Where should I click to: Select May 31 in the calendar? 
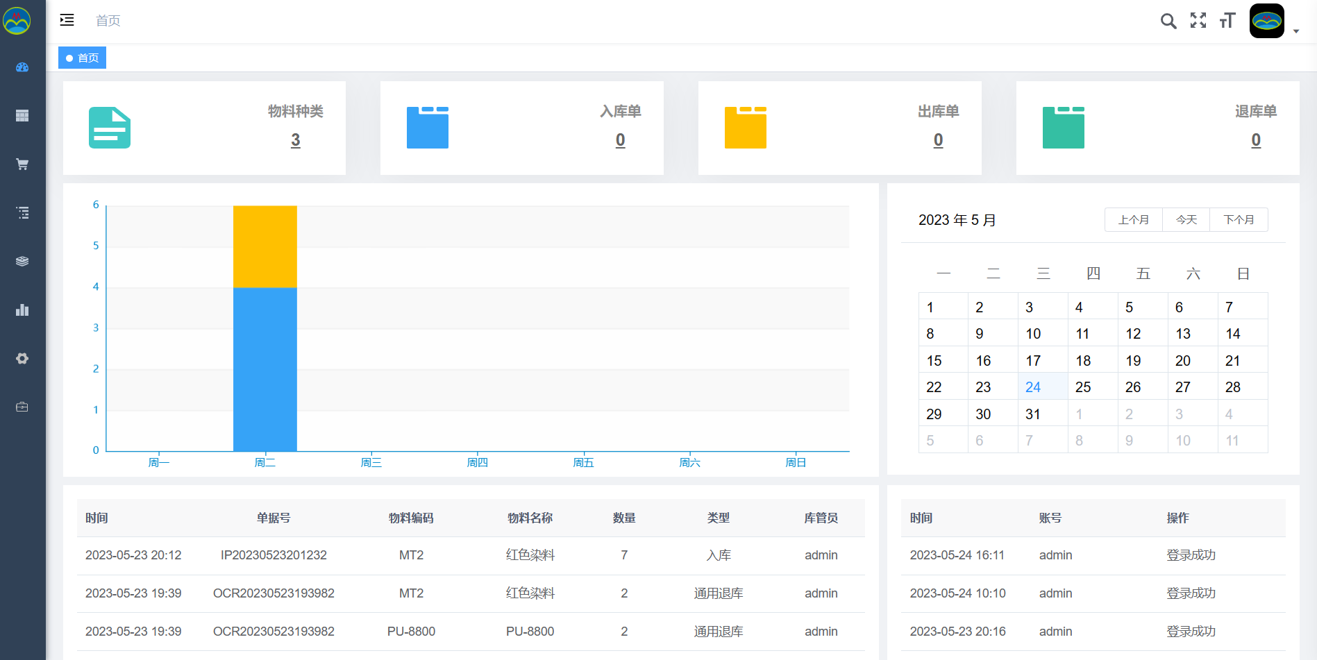[x=1043, y=414]
